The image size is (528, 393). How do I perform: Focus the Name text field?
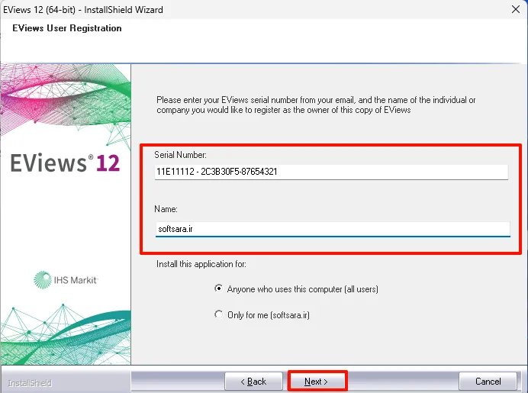(x=333, y=229)
